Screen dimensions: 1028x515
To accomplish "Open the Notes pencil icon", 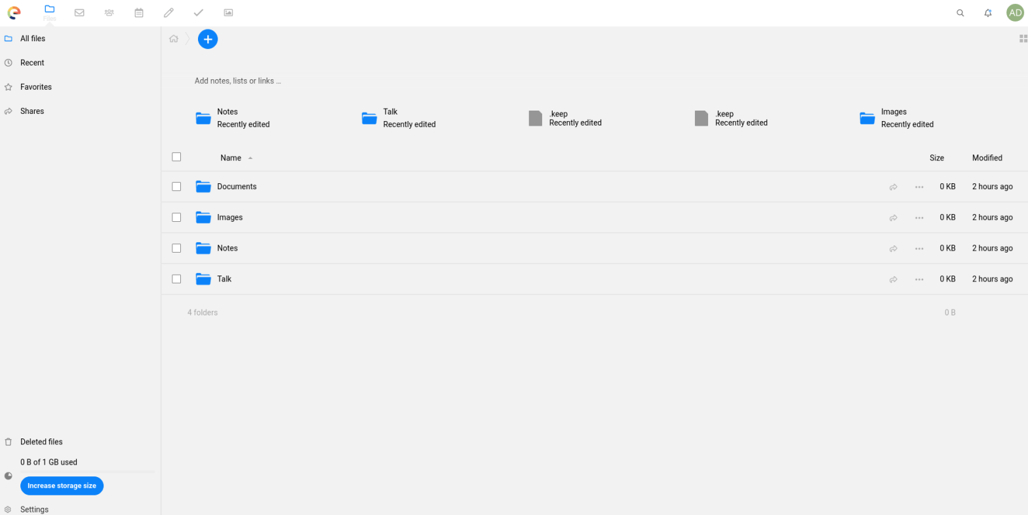I will (168, 12).
